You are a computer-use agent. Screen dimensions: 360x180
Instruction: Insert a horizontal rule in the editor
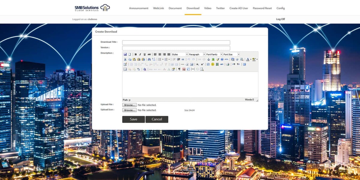pos(182,64)
